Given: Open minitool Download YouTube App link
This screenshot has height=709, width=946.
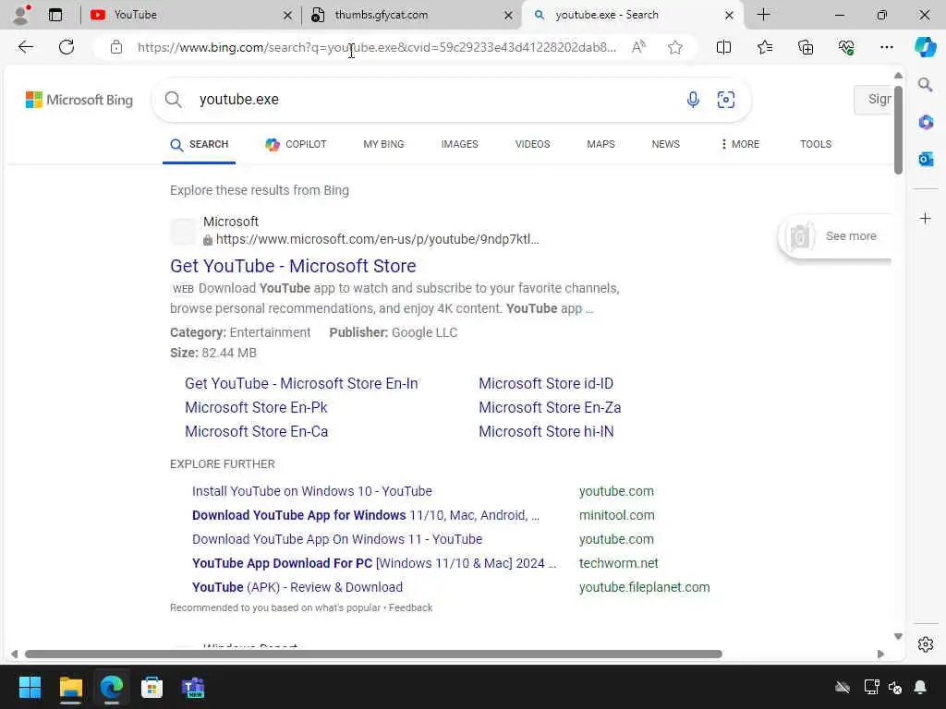Looking at the screenshot, I should [x=366, y=515].
